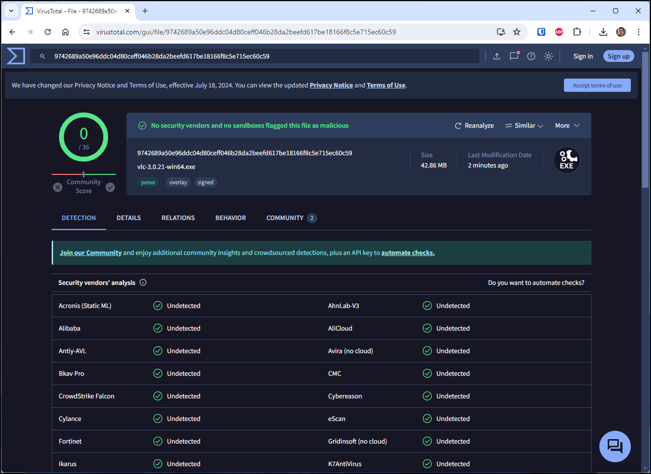
Task: Click the install app icon in address bar
Action: (501, 32)
